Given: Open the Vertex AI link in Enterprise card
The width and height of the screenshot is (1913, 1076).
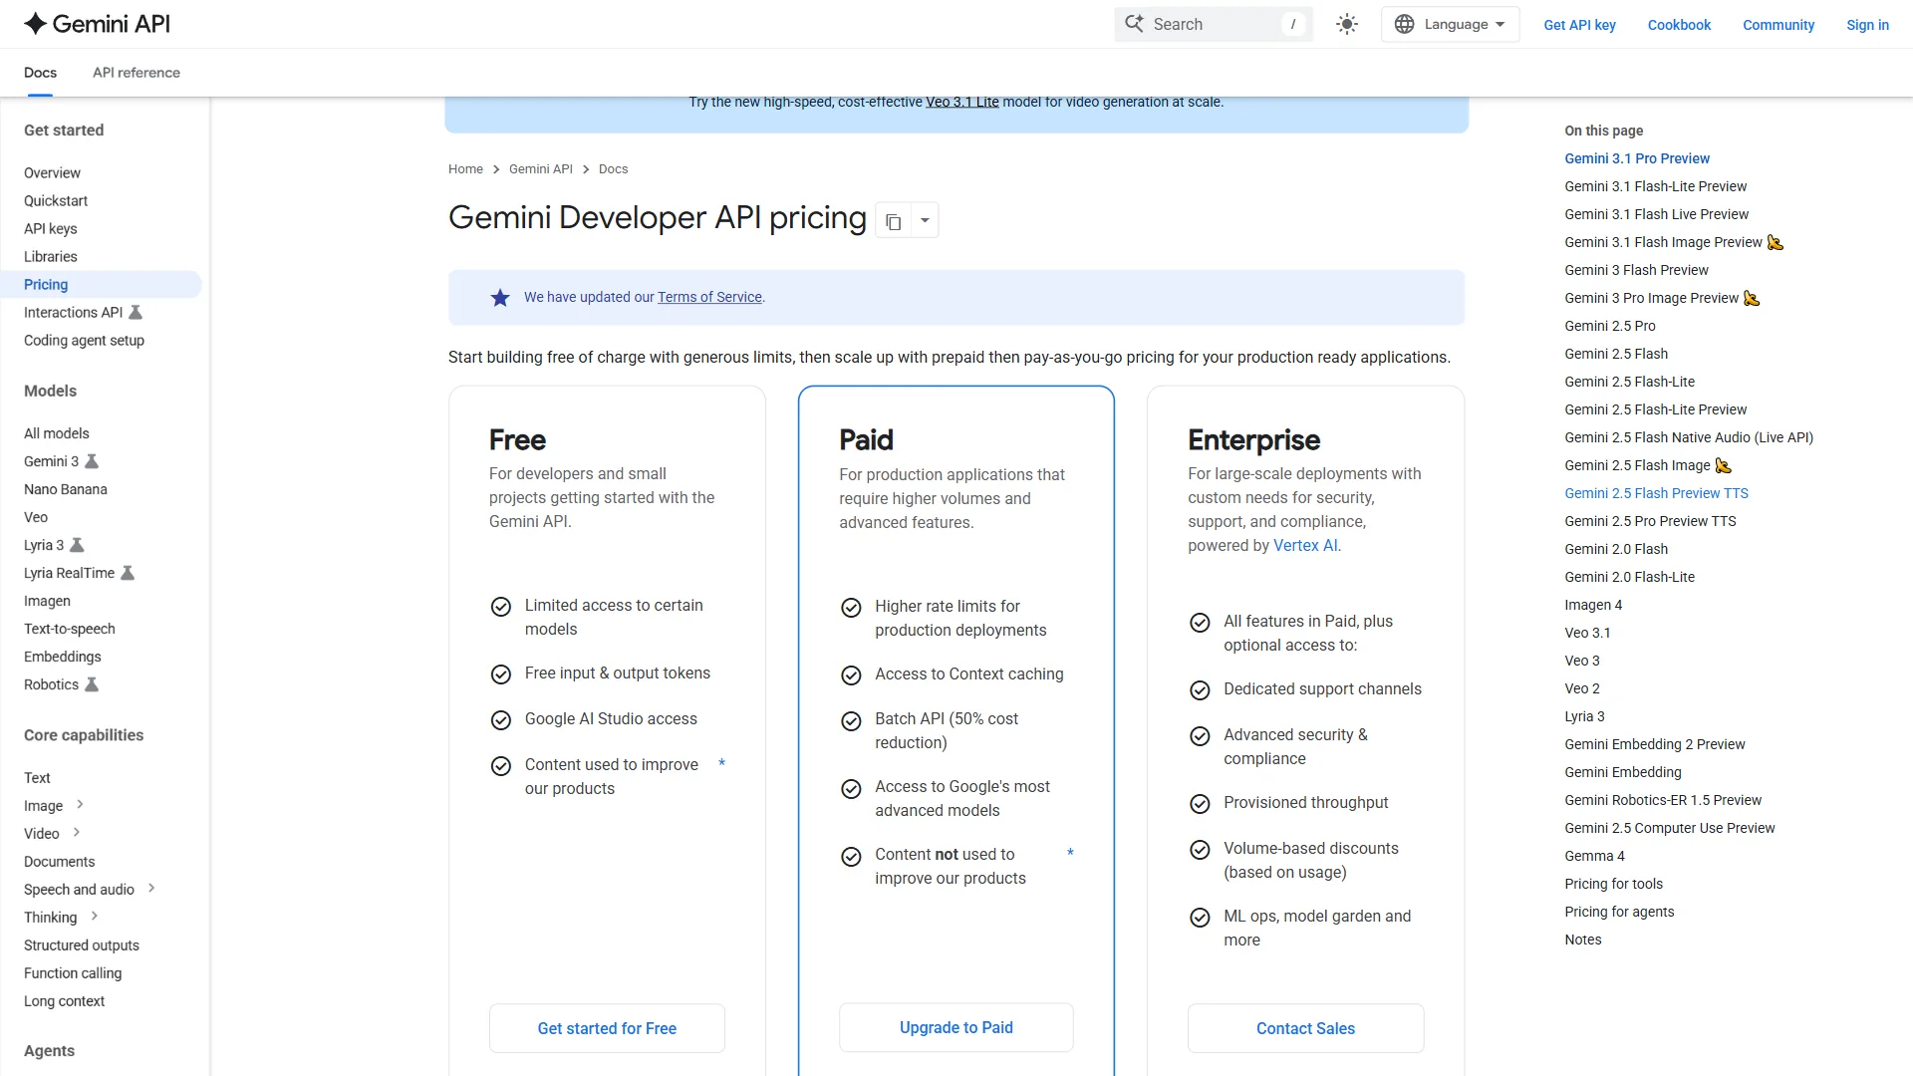Looking at the screenshot, I should 1305,545.
